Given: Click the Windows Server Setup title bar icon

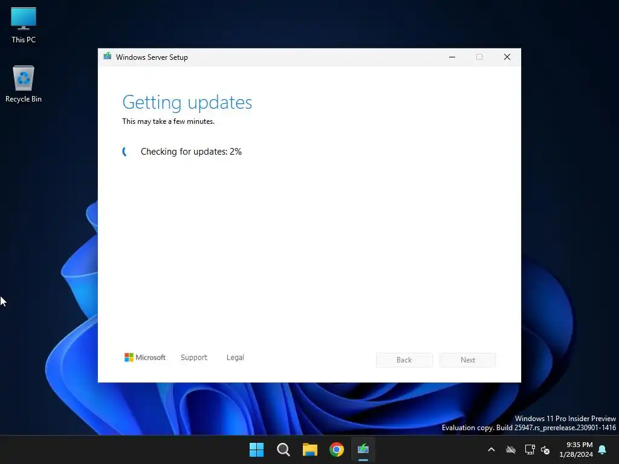Looking at the screenshot, I should click(108, 57).
